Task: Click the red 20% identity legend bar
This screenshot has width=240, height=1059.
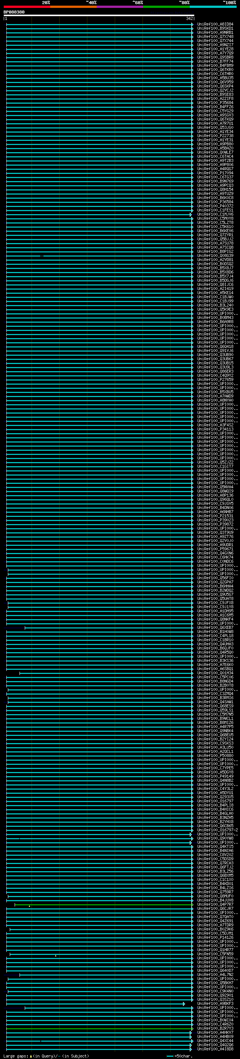Action: point(27,7)
